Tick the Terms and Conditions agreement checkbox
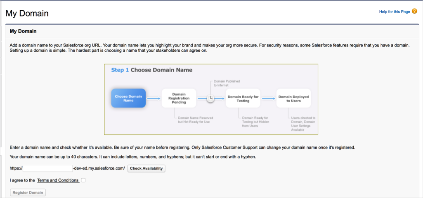Screen dimensions: 423x198 (x=84, y=180)
